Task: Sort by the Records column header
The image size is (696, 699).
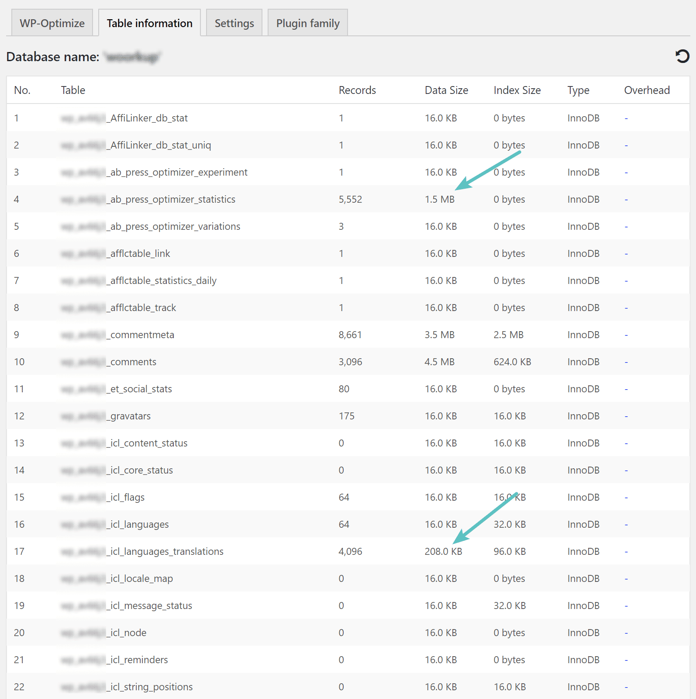Action: coord(357,90)
